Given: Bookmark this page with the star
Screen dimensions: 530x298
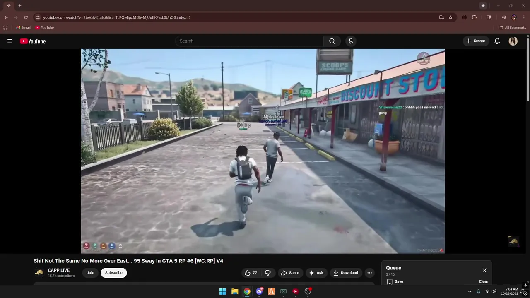Looking at the screenshot, I should click(x=450, y=17).
